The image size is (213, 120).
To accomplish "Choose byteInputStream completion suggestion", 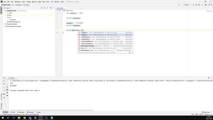I will pos(106,46).
